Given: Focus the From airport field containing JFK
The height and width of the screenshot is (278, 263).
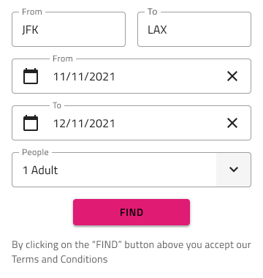Looking at the screenshot, I should (69, 29).
